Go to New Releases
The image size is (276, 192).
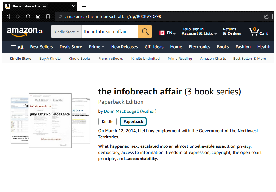[x=125, y=47]
